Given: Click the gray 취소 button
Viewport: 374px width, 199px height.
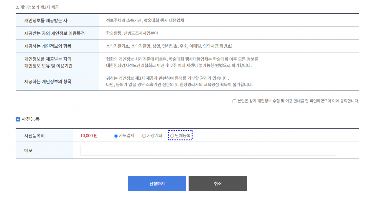Looking at the screenshot, I should (x=218, y=184).
